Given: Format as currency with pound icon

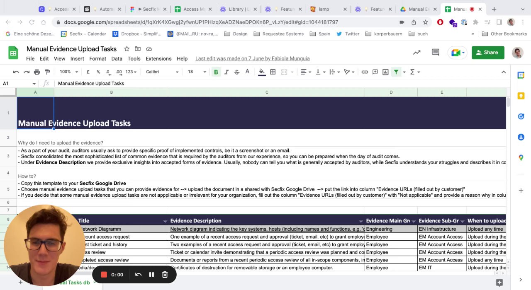Looking at the screenshot, I should (88, 72).
